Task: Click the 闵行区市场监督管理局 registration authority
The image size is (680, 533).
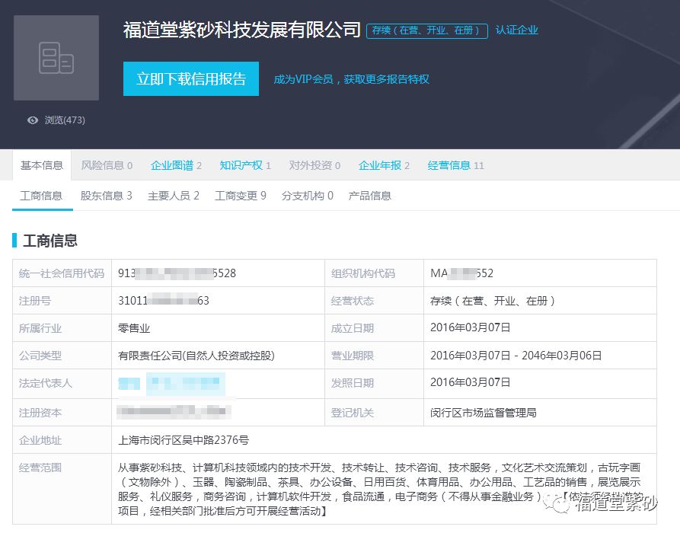Action: tap(483, 413)
